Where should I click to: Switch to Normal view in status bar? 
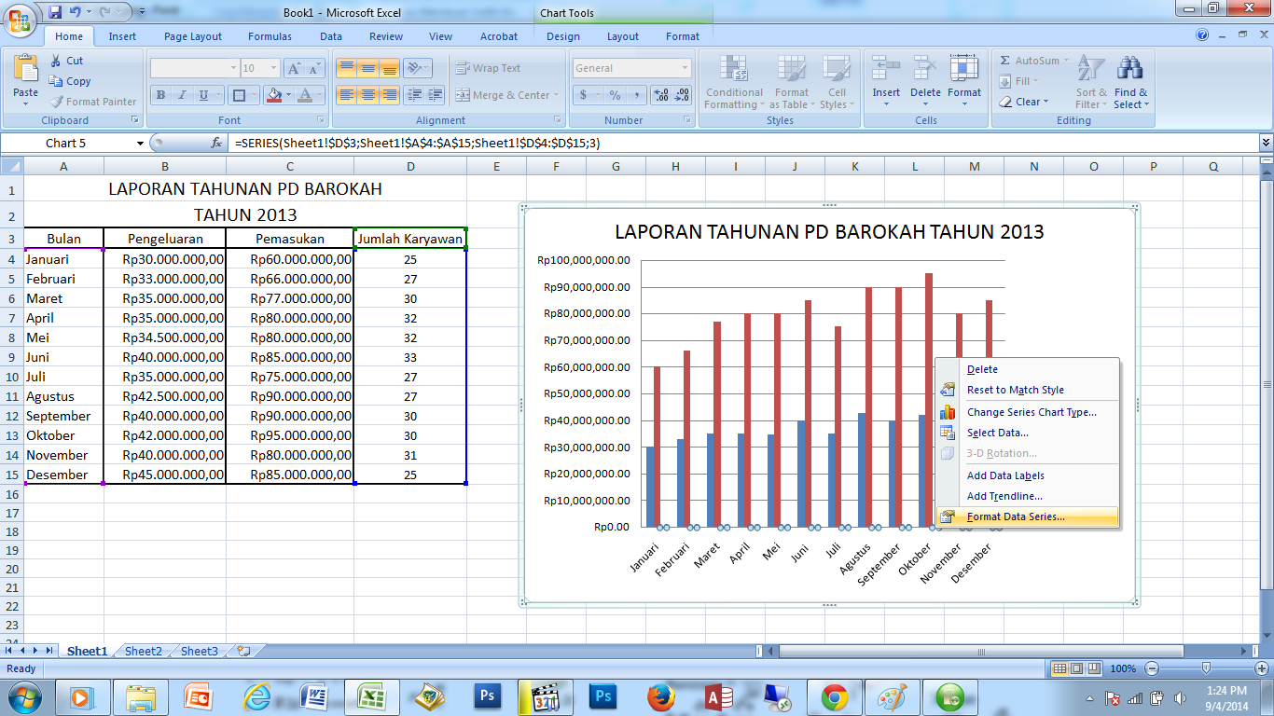pyautogui.click(x=1059, y=668)
